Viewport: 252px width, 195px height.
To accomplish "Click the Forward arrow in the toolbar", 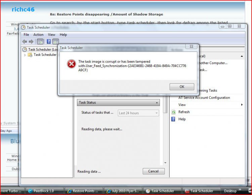I will click(x=31, y=42).
